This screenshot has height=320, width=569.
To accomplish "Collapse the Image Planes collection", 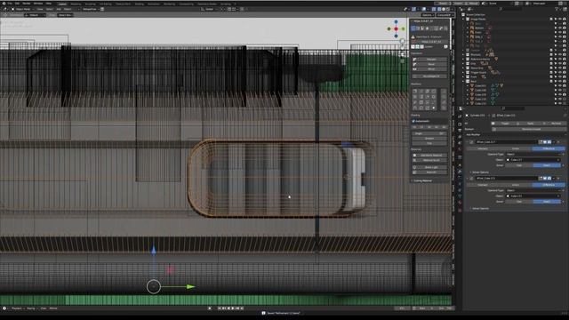I will pyautogui.click(x=464, y=19).
